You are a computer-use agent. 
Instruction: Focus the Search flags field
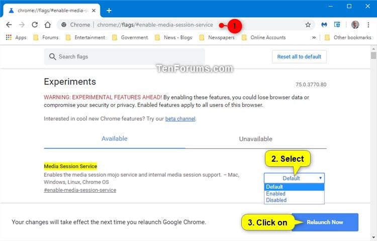click(x=125, y=57)
